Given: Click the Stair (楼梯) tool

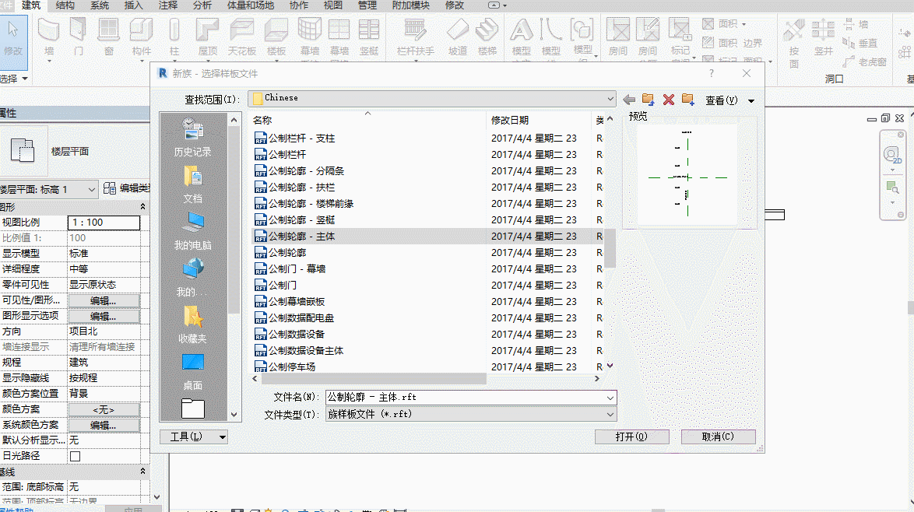Looking at the screenshot, I should (x=487, y=36).
